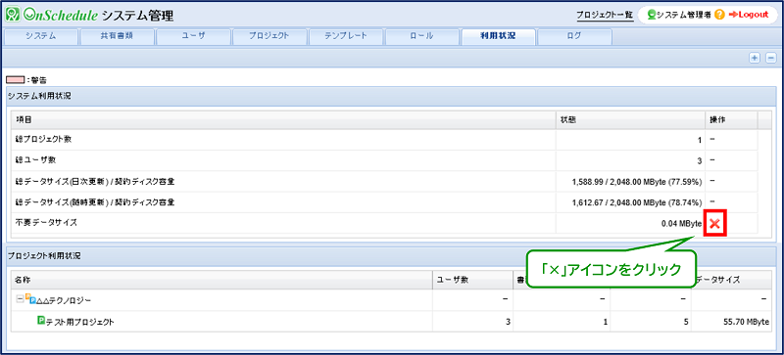Click the 項目 column header
784x355 pixels.
click(x=283, y=120)
